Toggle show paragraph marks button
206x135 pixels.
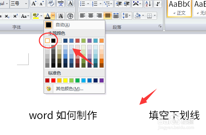coord(158,4)
